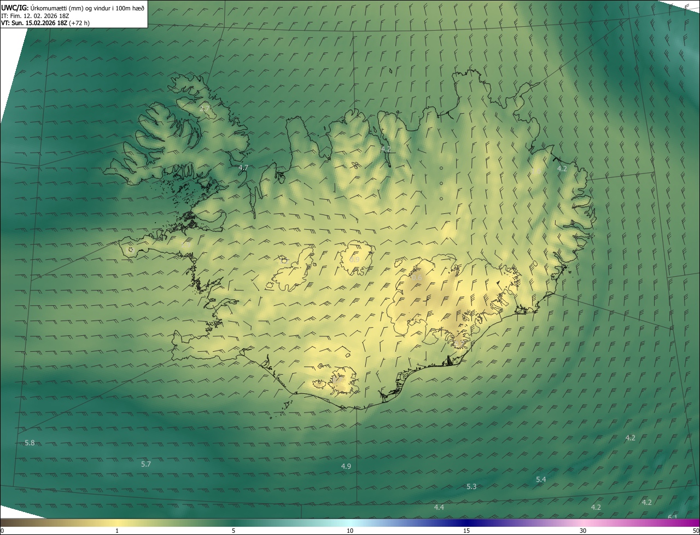Click the 4.7 value label on the map
Viewport: 700px width, 535px height.
pyautogui.click(x=243, y=167)
